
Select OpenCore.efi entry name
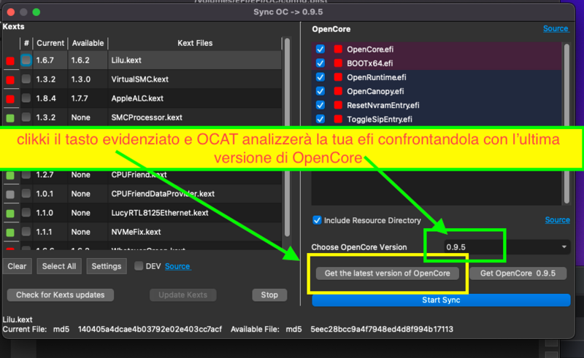(x=370, y=49)
